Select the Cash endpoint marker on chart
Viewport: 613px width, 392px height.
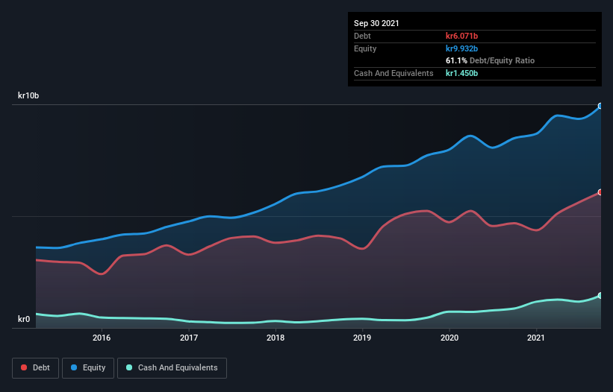click(600, 296)
